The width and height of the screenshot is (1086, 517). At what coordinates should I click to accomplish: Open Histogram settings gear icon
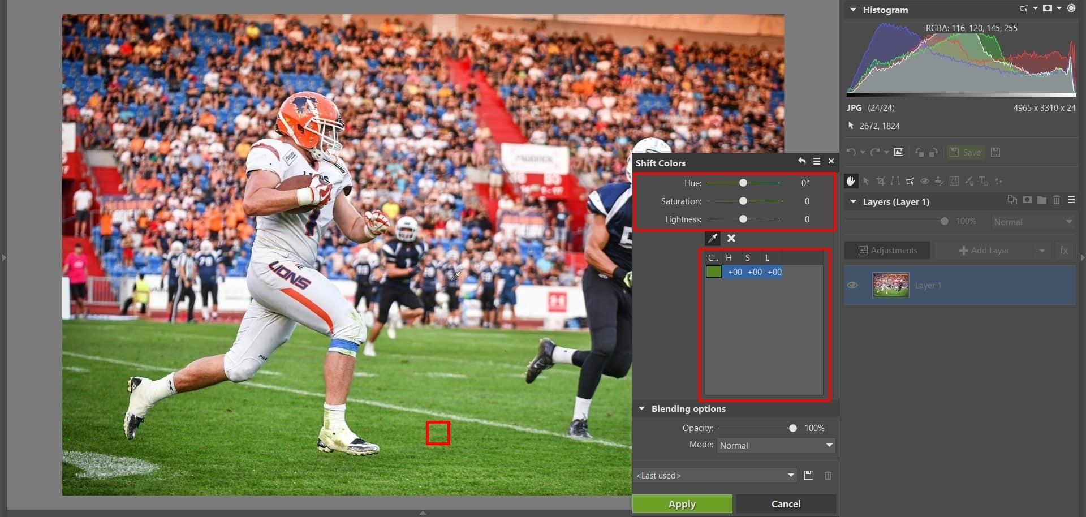[1071, 8]
